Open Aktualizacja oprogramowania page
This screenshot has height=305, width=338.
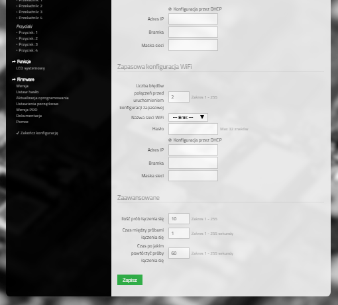point(42,98)
